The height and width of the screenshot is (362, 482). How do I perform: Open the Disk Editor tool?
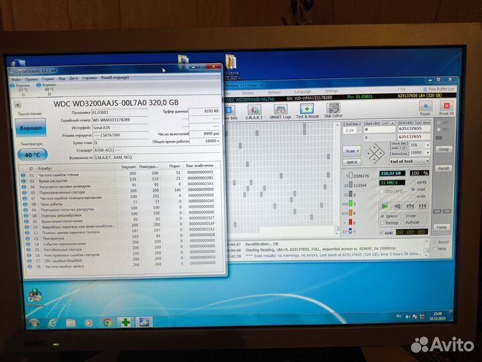tap(333, 110)
